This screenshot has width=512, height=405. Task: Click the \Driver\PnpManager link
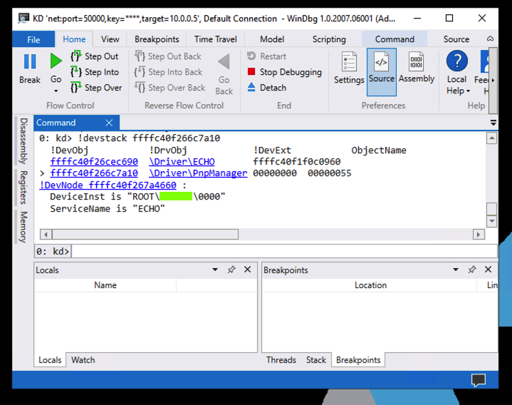198,173
